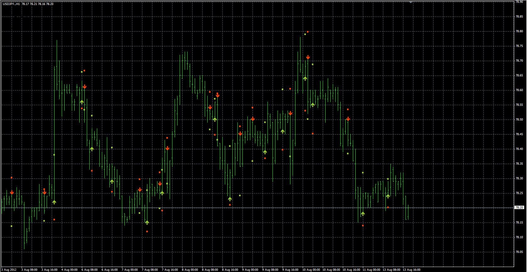Click the 10 Aug 00:00 time label
Image resolution: width=527 pixels, height=272 pixels.
pyautogui.click(x=311, y=269)
